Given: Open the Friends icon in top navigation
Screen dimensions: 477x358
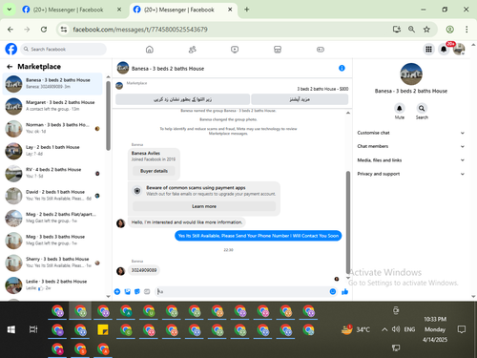Looking at the screenshot, I should [192, 50].
